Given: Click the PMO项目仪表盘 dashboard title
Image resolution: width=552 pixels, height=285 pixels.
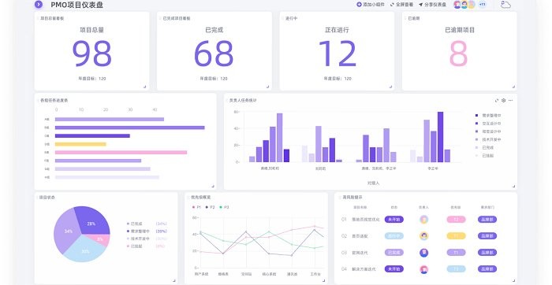Looking at the screenshot, I should tap(76, 5).
